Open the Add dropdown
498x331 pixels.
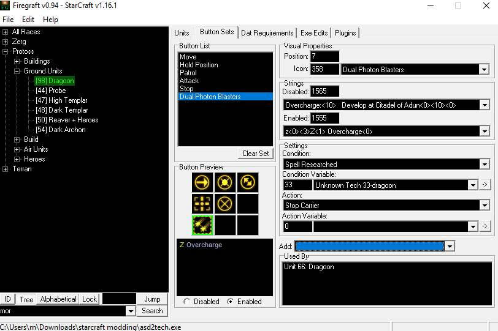point(450,246)
